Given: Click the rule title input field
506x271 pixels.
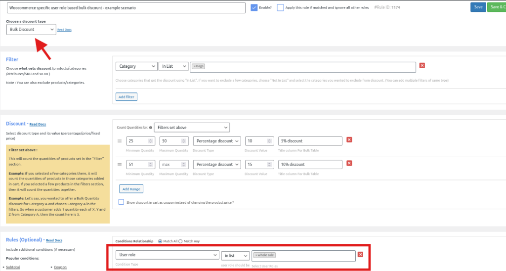Looking at the screenshot, I should [x=126, y=8].
